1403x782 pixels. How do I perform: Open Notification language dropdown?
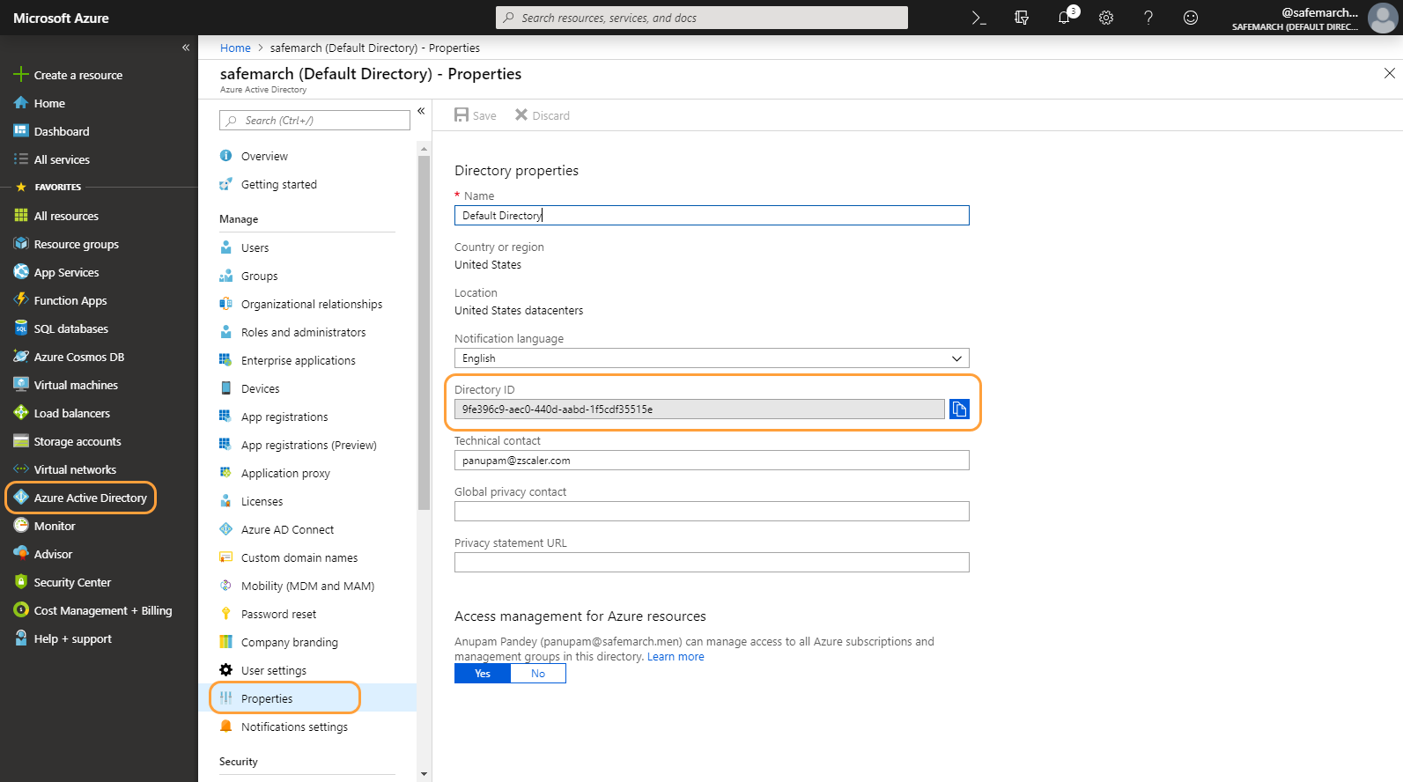[x=712, y=358]
